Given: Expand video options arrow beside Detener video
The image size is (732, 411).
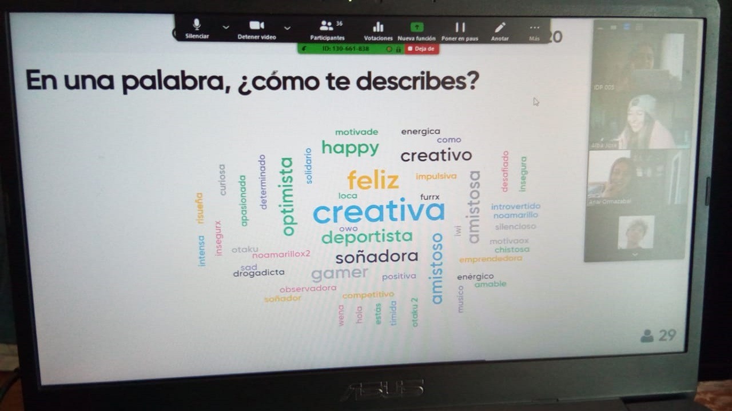Looking at the screenshot, I should [x=287, y=27].
